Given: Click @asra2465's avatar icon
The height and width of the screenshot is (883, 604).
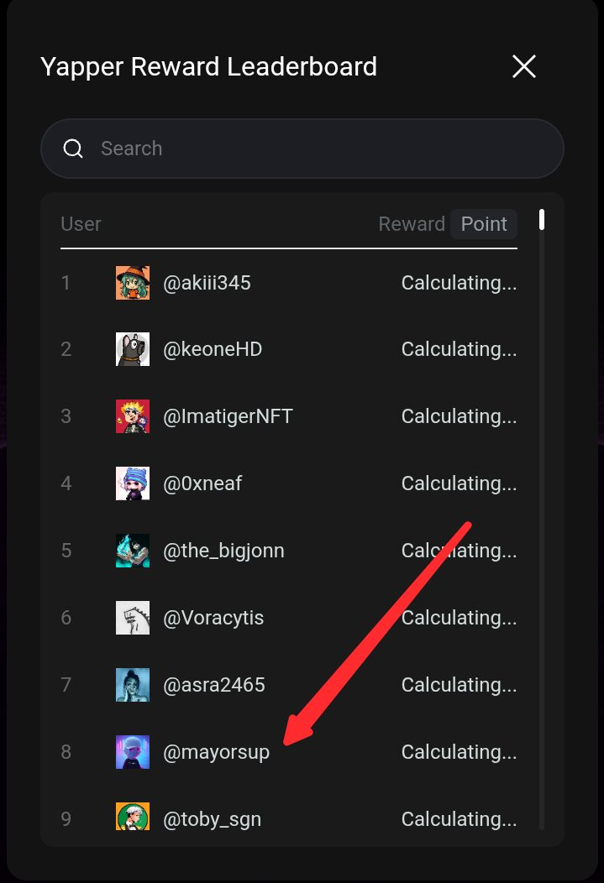Looking at the screenshot, I should pyautogui.click(x=133, y=685).
